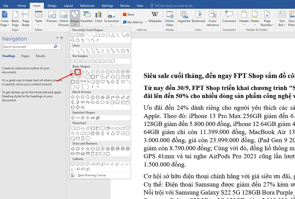Insert a Cross-reference
This screenshot has width=295, height=199.
[213, 18]
